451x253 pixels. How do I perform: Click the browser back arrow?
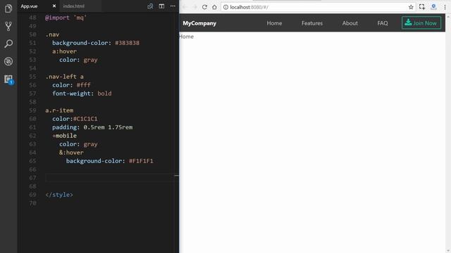185,7
